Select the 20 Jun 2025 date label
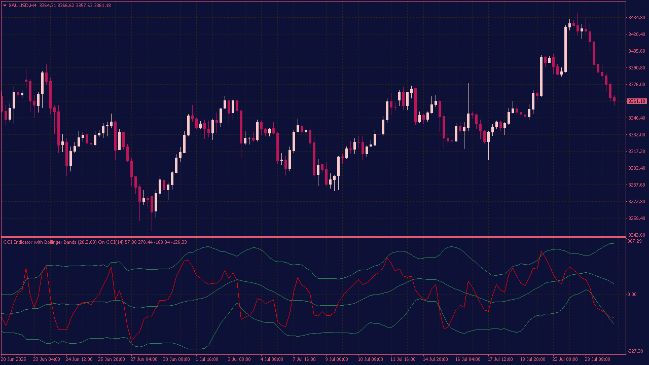 15,359
